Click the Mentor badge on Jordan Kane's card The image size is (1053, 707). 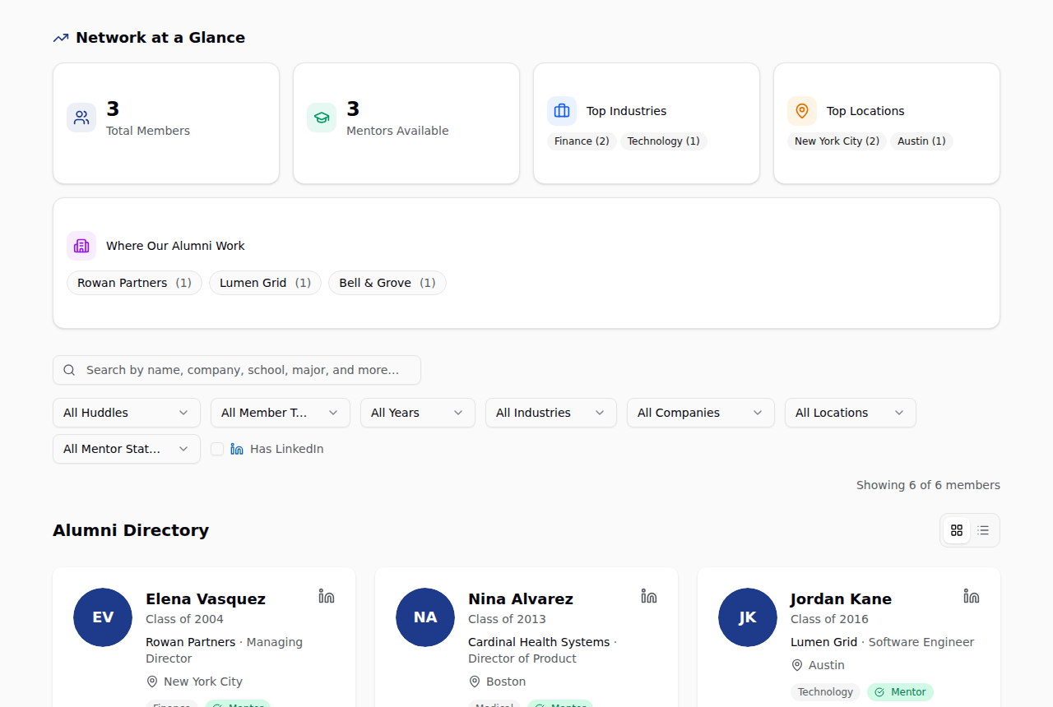900,692
